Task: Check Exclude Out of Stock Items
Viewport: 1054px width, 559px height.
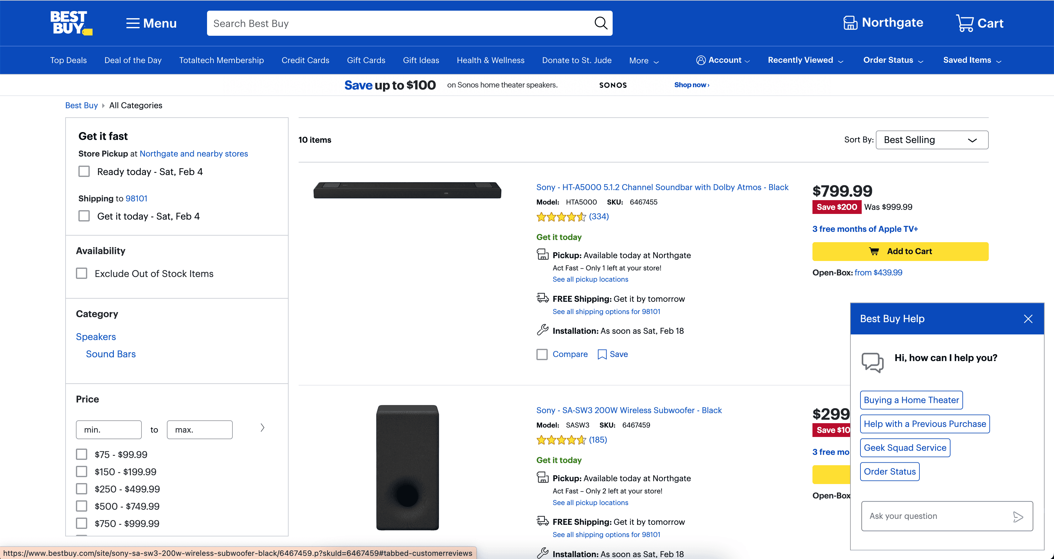Action: click(x=82, y=273)
